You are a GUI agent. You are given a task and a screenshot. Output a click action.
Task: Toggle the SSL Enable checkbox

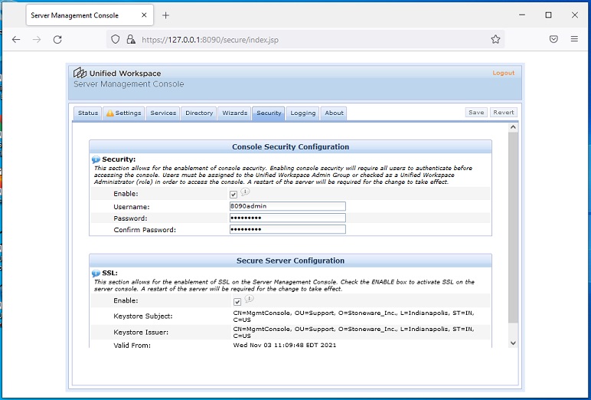coord(237,302)
